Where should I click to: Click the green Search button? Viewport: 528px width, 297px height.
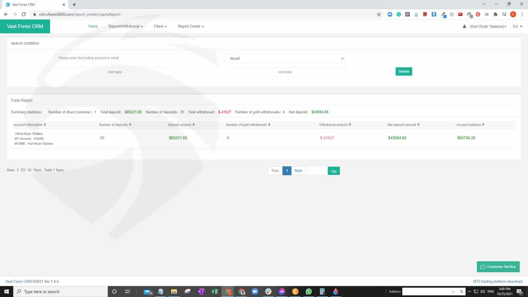(404, 72)
